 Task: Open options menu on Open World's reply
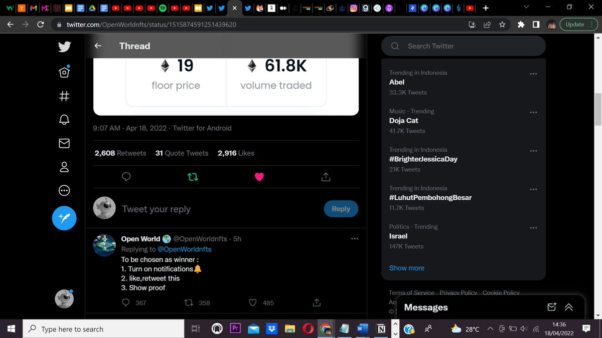(x=355, y=238)
